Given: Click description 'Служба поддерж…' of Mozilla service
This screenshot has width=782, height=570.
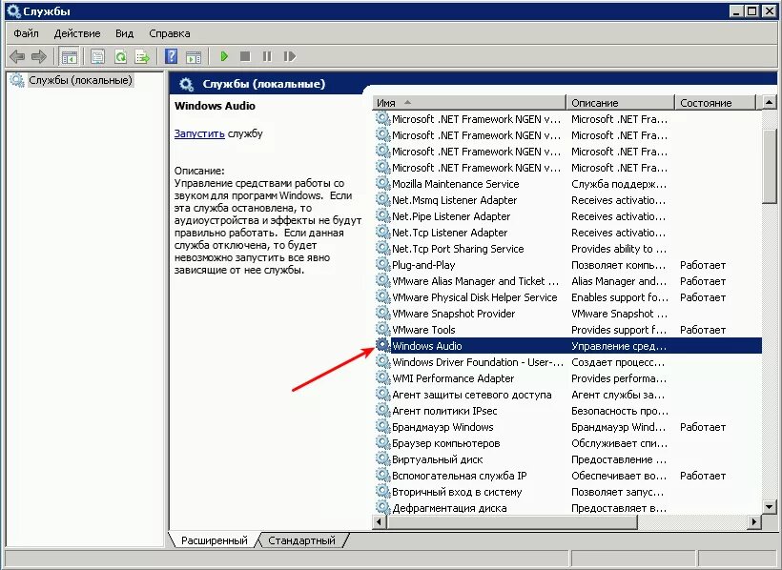Looking at the screenshot, I should click(x=619, y=184).
